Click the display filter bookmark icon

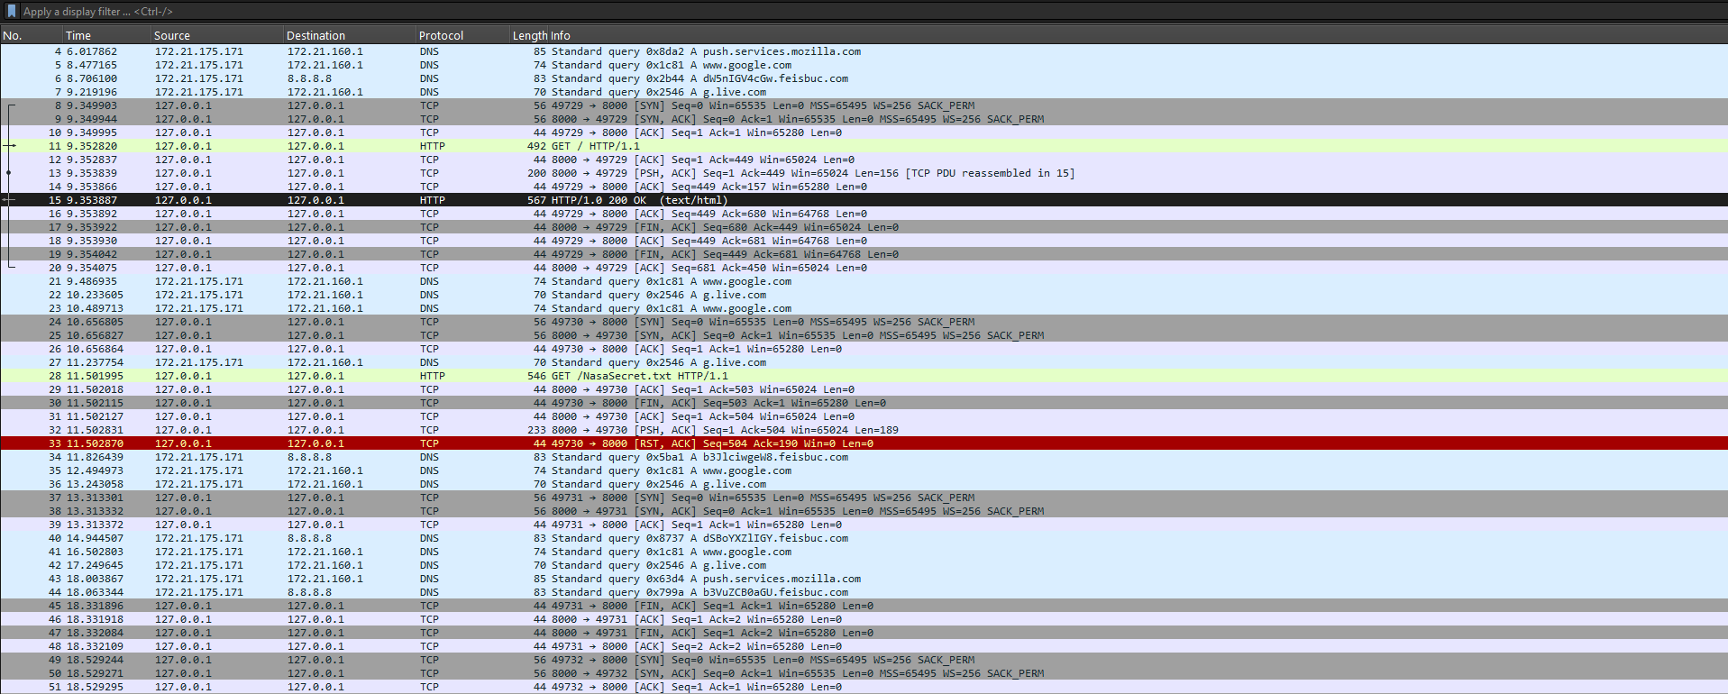[x=12, y=12]
